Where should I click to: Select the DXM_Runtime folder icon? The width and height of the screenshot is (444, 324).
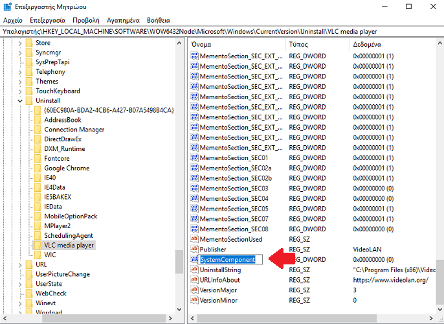coord(38,149)
